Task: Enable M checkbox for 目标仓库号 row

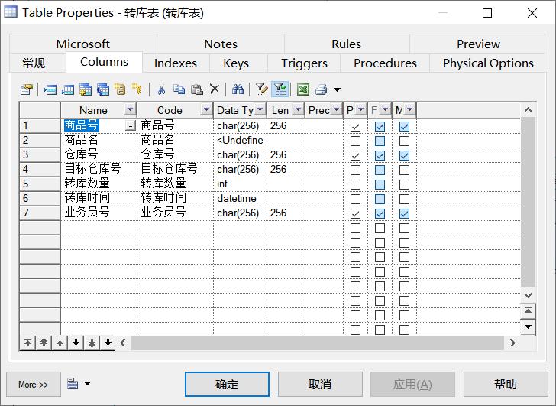Action: tap(404, 170)
